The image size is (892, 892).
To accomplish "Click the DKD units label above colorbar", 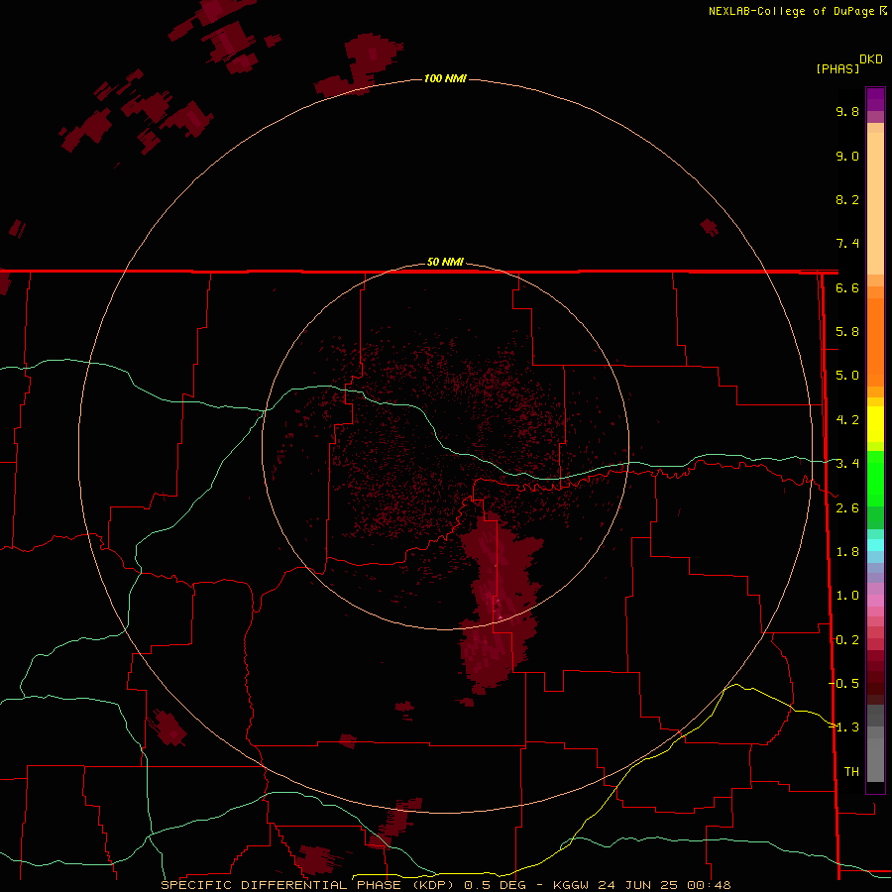I will [x=871, y=59].
